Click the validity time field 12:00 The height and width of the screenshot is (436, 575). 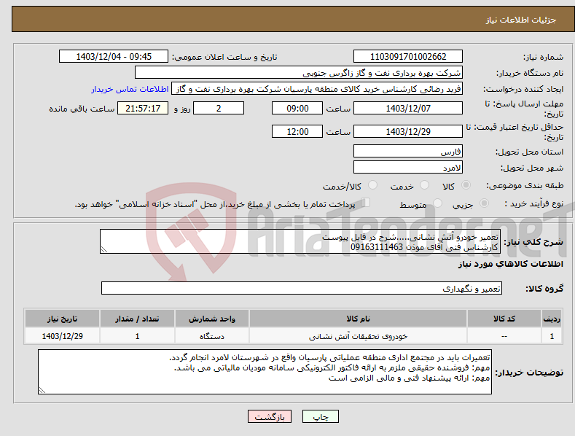point(297,131)
